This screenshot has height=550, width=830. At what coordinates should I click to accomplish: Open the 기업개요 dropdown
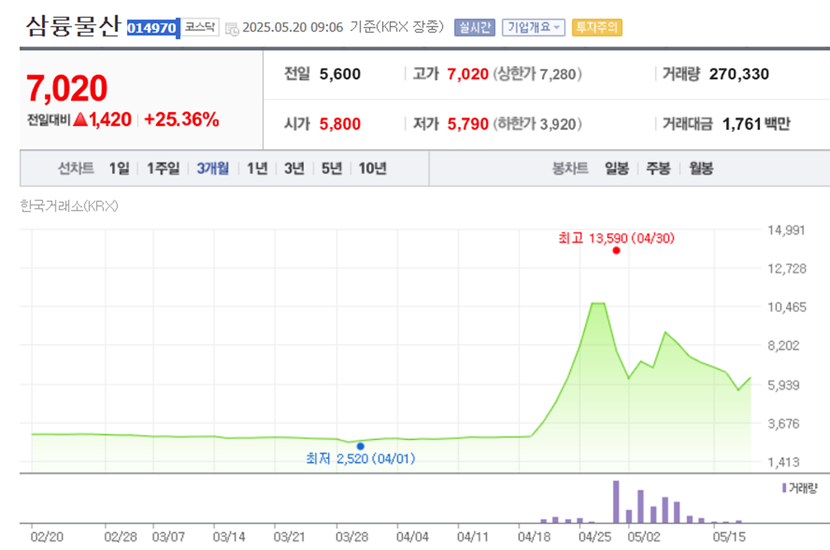(x=533, y=27)
